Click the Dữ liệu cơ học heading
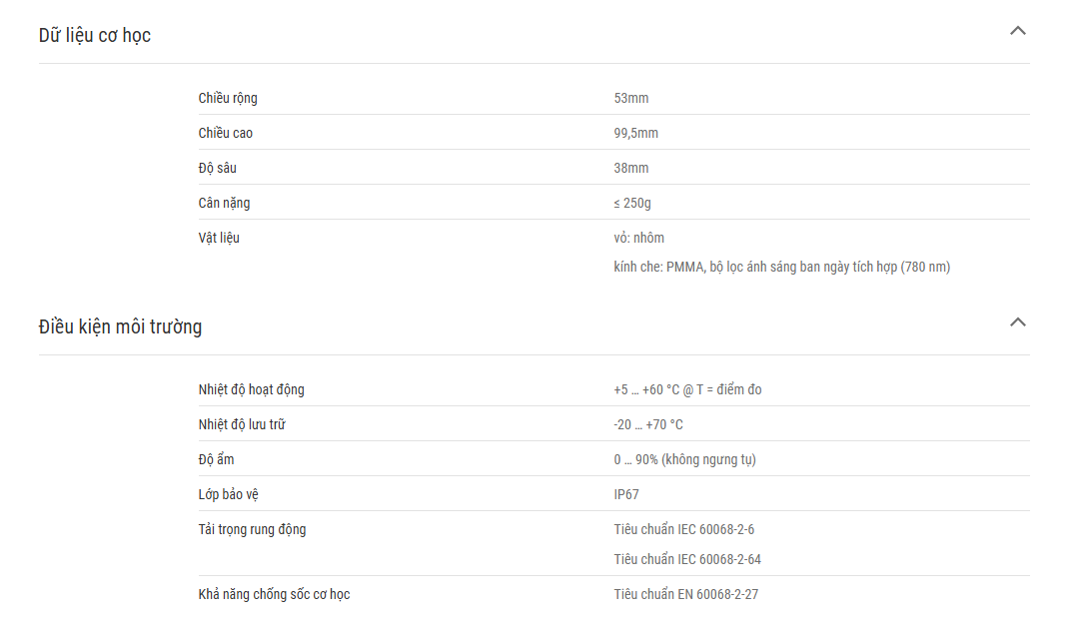The image size is (1088, 629). click(x=94, y=35)
